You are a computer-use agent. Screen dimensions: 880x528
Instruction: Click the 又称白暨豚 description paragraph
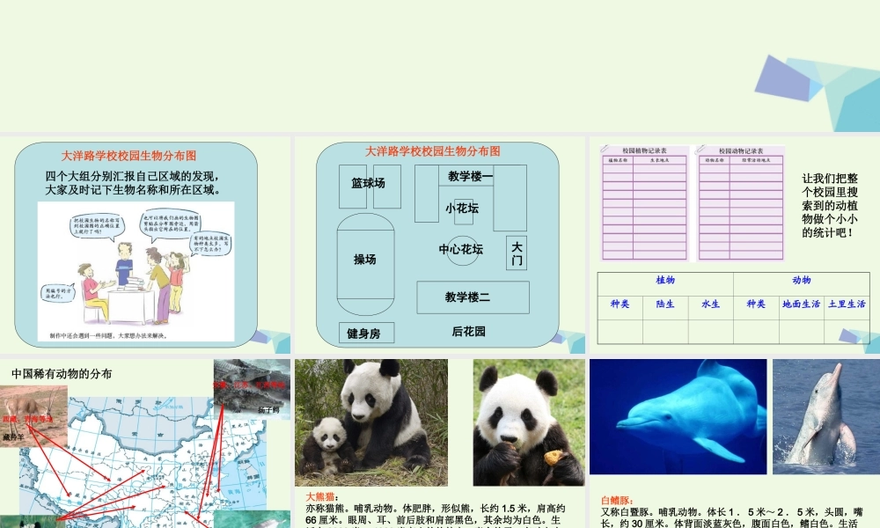[x=732, y=517]
